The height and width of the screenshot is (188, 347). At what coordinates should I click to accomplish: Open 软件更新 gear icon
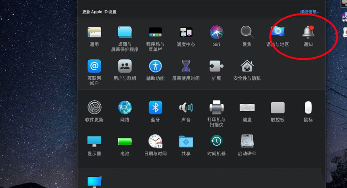(x=94, y=108)
